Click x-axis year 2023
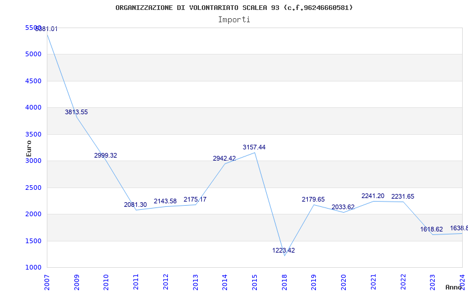Screen dimensions: 468x293 pos(433,282)
